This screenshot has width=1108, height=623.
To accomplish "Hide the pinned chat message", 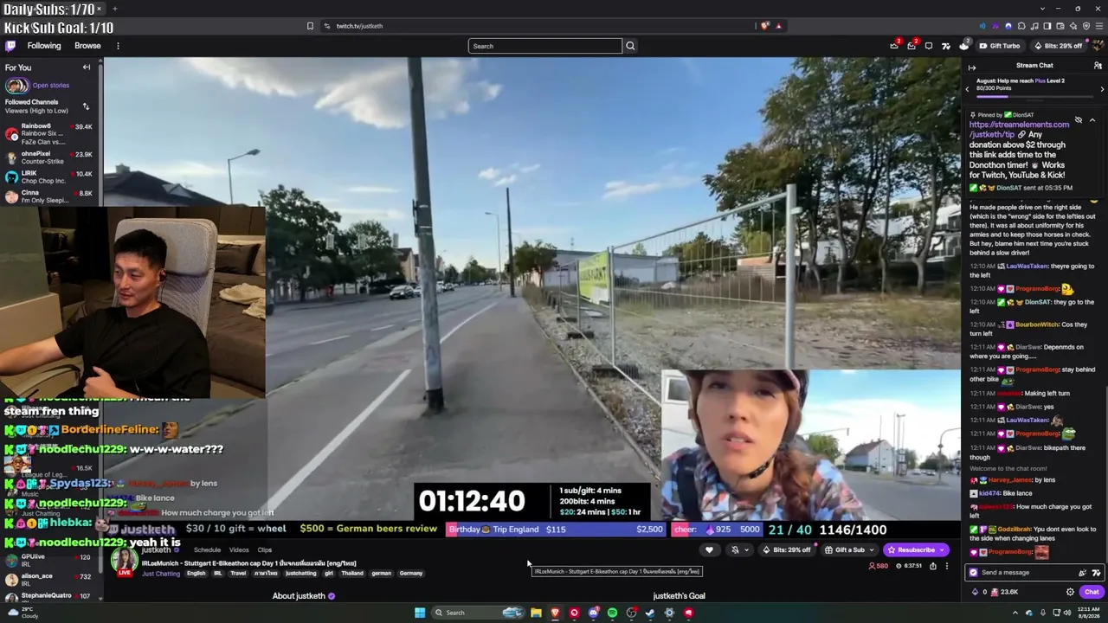I will 1079,120.
